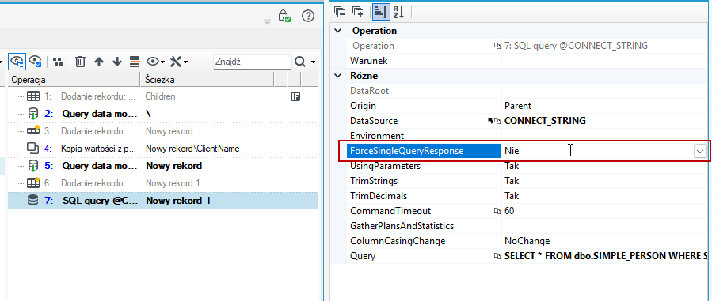This screenshot has height=301, width=712.
Task: Click the table icon of operation 1
Action: (33, 96)
